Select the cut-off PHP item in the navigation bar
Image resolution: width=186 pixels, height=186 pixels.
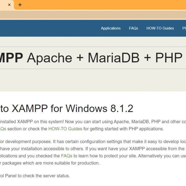click(x=183, y=28)
